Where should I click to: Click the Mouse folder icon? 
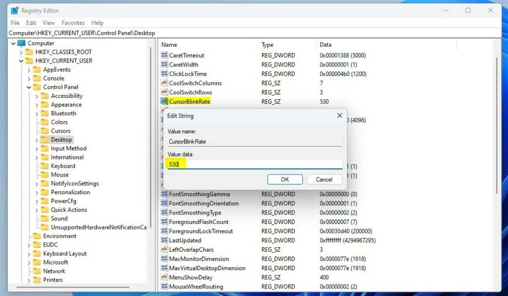point(45,174)
